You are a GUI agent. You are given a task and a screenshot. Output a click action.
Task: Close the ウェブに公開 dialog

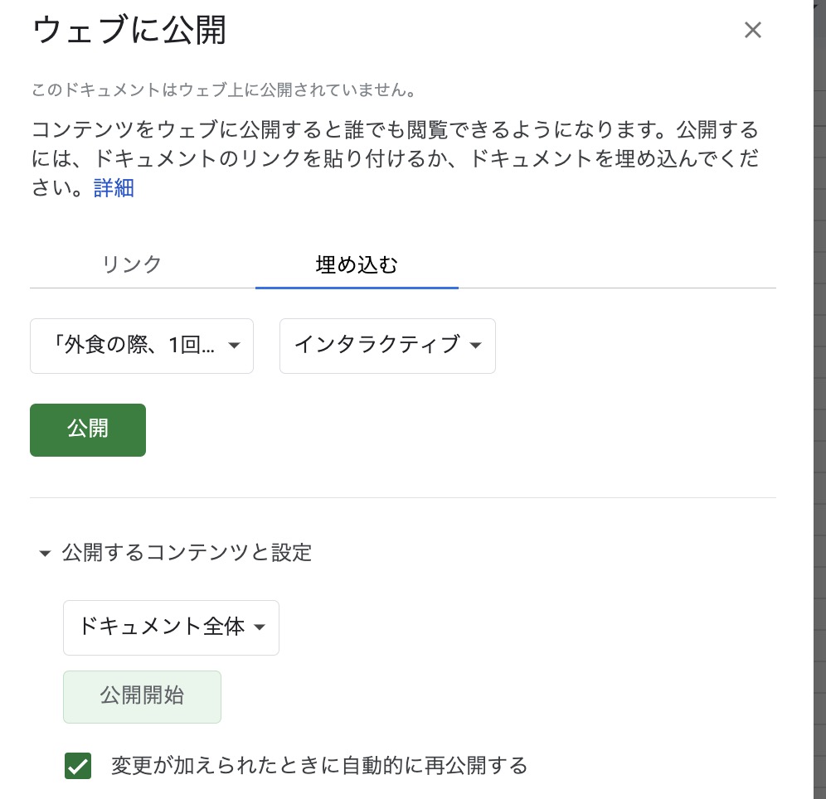(x=752, y=31)
